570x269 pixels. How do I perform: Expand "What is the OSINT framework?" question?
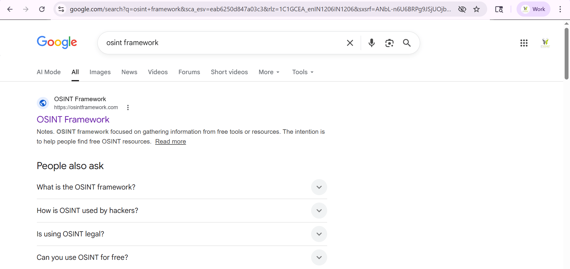coord(182,187)
